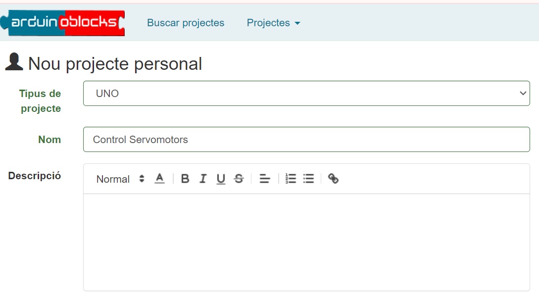The image size is (539, 301).
Task: Click the Tipus de projecte label
Action: pos(40,101)
